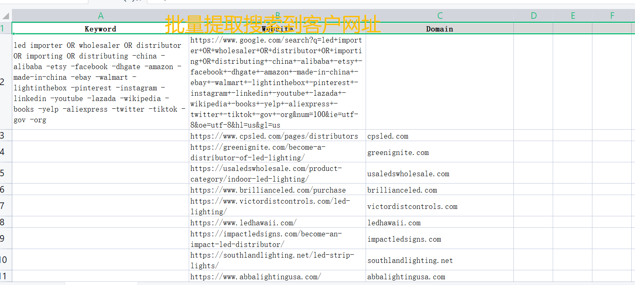Select row 5 header
The width and height of the screenshot is (635, 285).
pyautogui.click(x=6, y=173)
